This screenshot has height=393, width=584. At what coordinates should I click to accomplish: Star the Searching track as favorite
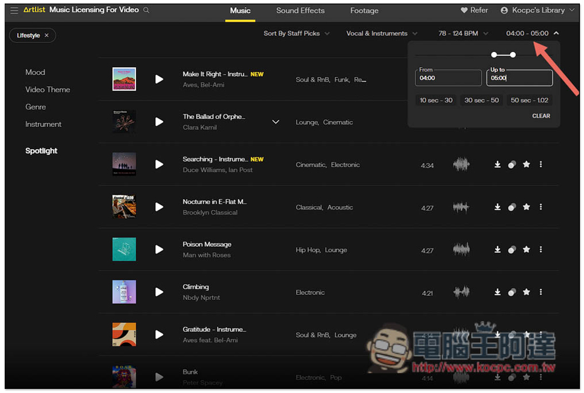[x=526, y=164]
